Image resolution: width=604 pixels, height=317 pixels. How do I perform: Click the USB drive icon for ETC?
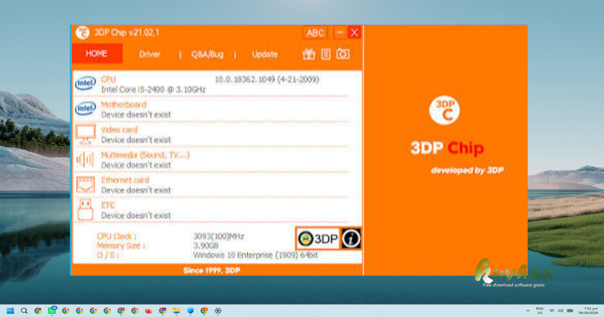pos(85,209)
